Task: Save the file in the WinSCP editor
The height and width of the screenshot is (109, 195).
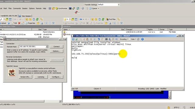Action: pyautogui.click(x=73, y=39)
